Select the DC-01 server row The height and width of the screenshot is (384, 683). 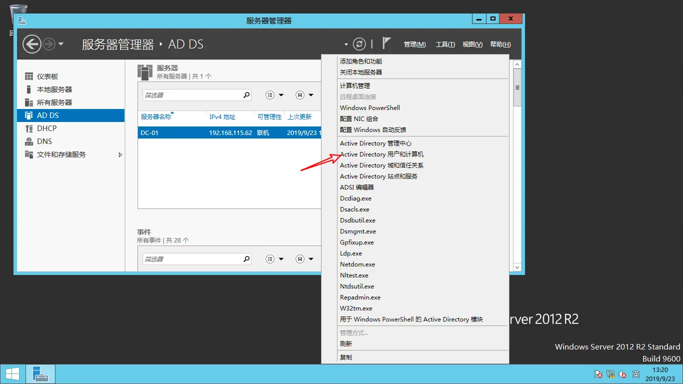(x=229, y=133)
